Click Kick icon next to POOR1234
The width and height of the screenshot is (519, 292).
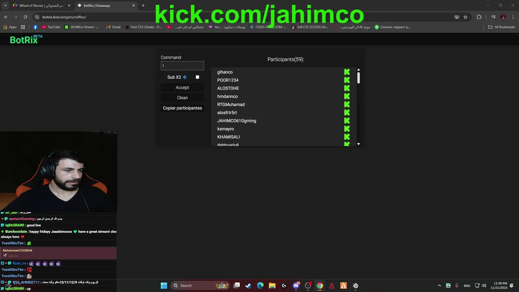pos(347,80)
